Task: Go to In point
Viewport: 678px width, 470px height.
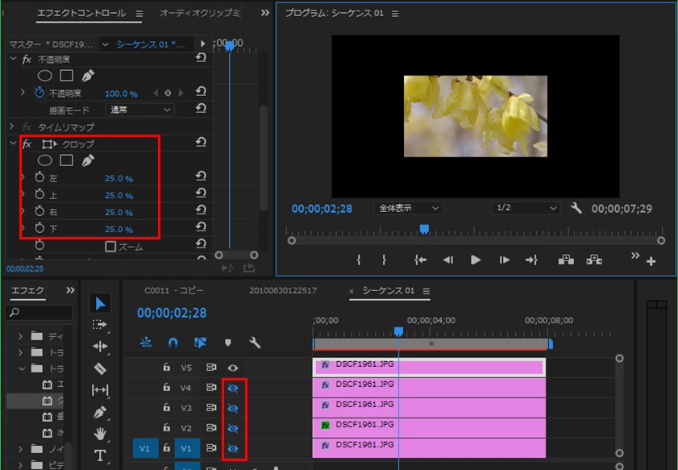Action: tap(420, 260)
